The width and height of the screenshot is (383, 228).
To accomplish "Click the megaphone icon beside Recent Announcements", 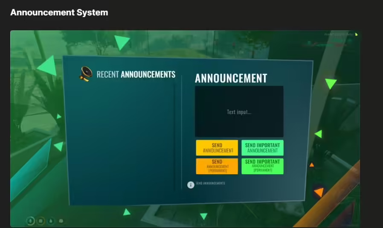I will point(86,74).
